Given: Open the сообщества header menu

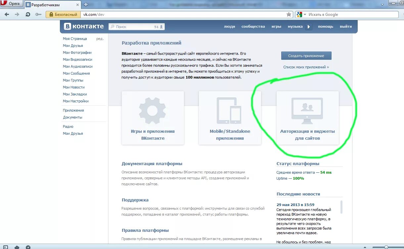Looking at the screenshot, I should point(253,26).
